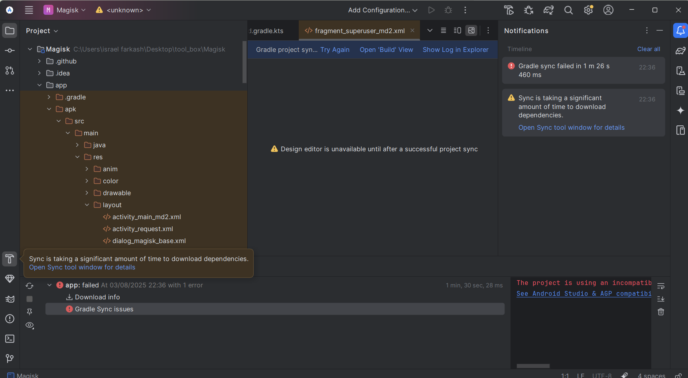
Task: Open editor tab options three-dot menu
Action: [x=488, y=30]
